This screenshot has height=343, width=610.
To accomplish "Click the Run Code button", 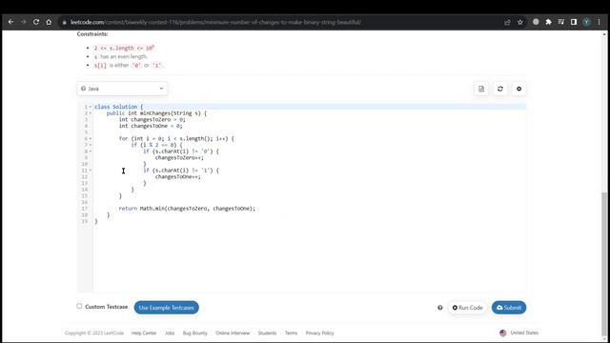I will click(467, 308).
